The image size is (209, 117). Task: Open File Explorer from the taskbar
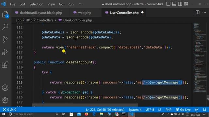tap(102, 114)
